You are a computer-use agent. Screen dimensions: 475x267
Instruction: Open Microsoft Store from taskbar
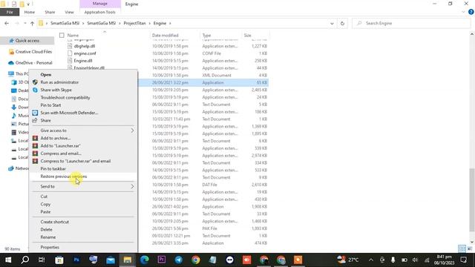(x=59, y=260)
